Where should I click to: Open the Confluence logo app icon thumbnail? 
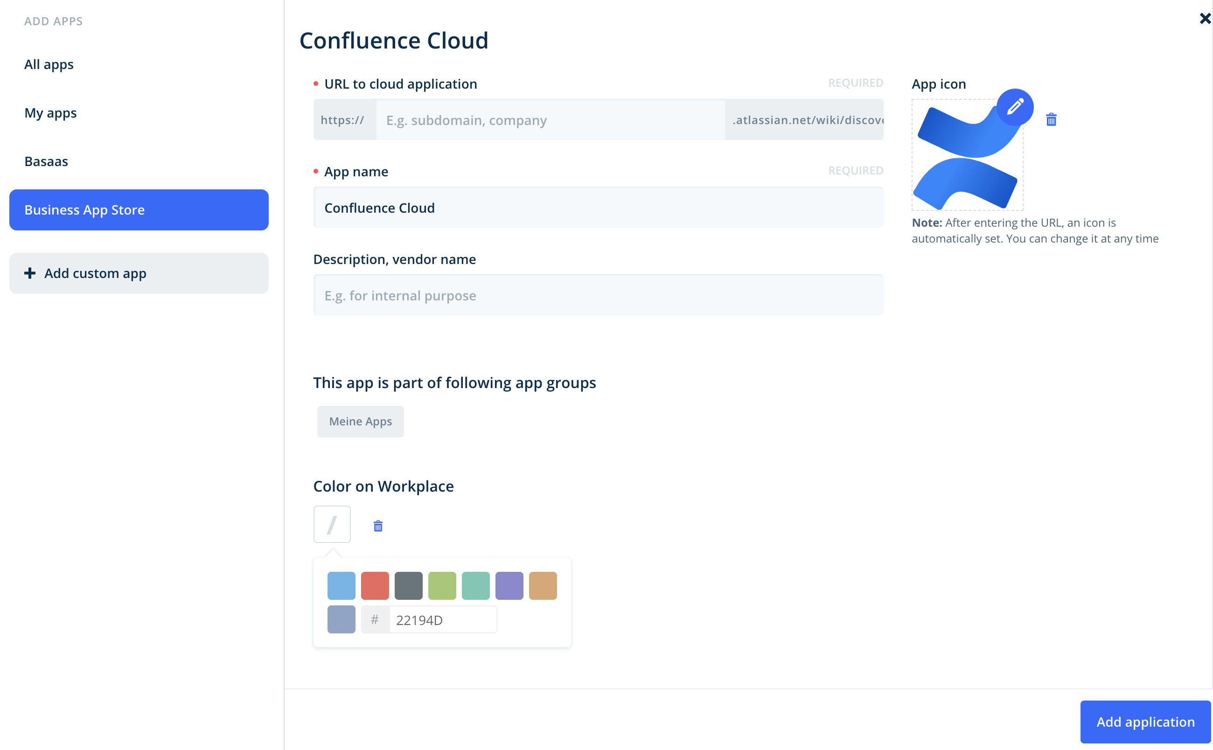967,155
